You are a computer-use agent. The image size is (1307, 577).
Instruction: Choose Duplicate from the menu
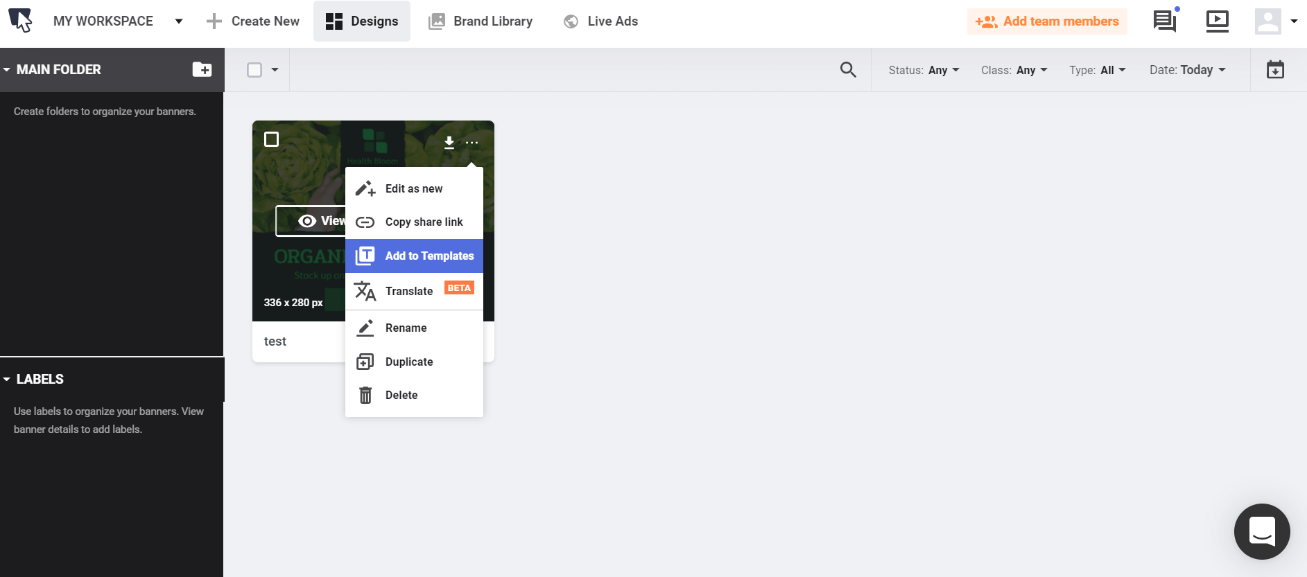tap(414, 362)
